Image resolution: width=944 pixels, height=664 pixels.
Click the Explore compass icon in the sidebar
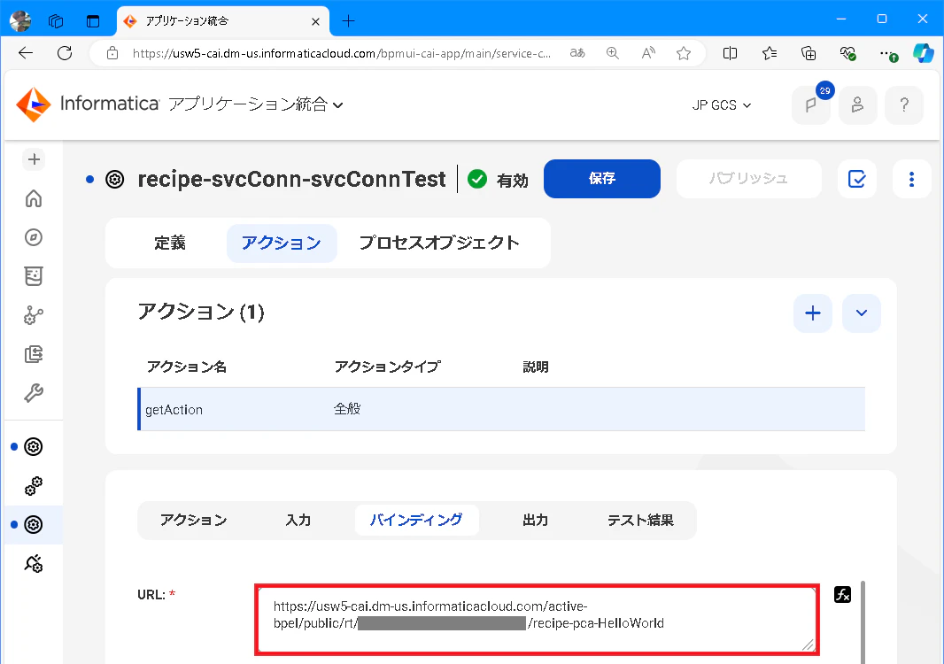coord(34,237)
